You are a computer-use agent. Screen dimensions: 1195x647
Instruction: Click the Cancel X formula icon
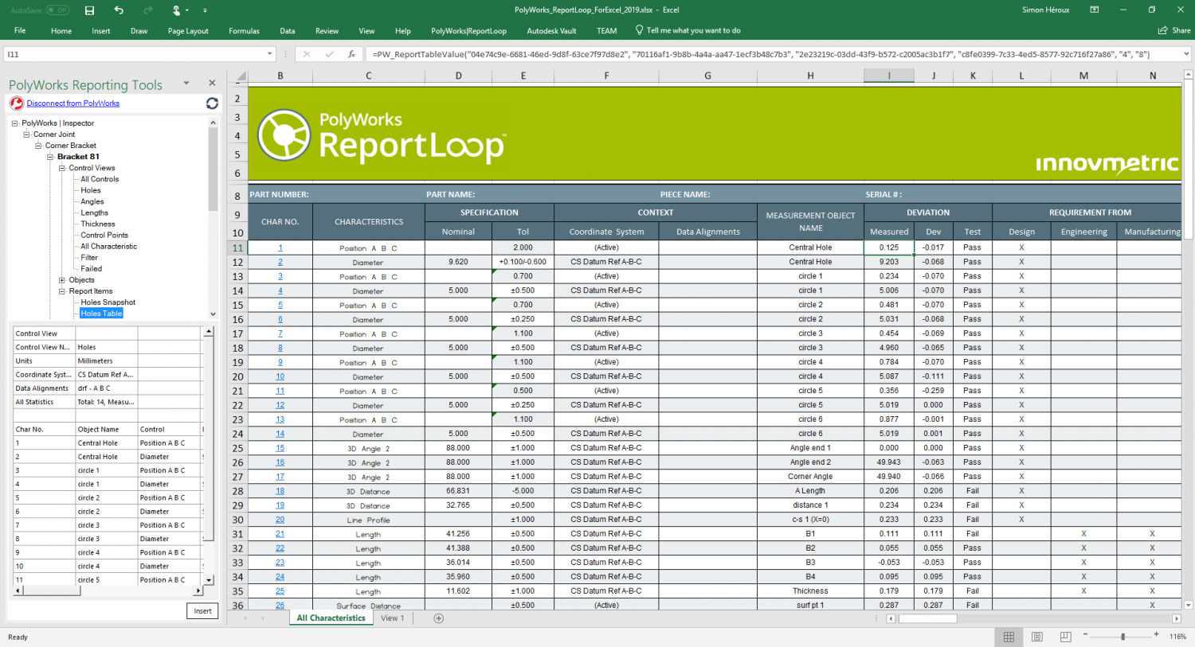tap(307, 54)
